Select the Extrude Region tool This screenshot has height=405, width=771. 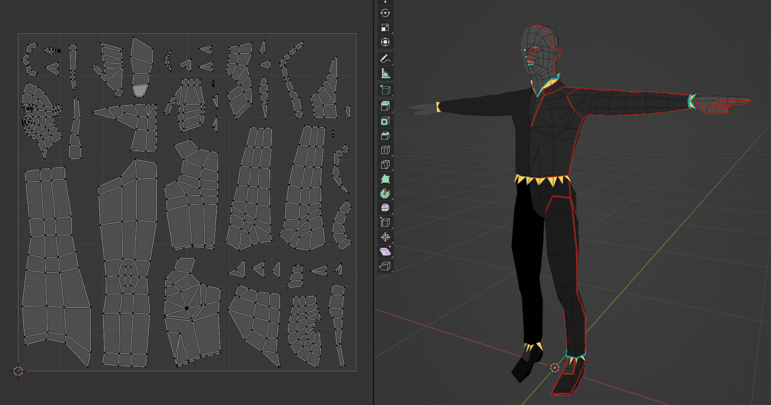385,107
